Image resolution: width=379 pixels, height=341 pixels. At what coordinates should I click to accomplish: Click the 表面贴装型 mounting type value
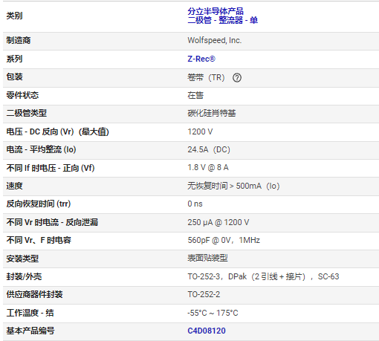tap(207, 259)
